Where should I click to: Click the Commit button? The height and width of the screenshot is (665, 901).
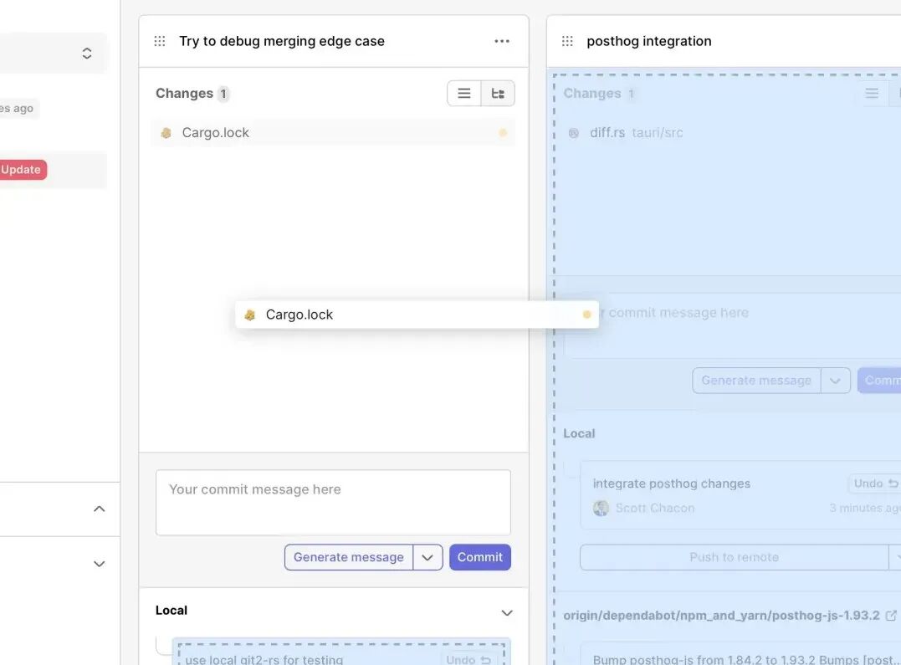480,557
